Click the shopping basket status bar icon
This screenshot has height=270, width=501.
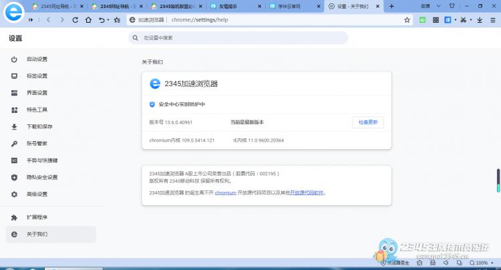point(420,263)
